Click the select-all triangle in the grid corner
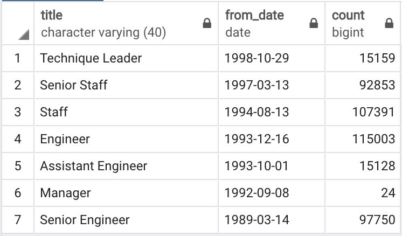 click(x=23, y=35)
